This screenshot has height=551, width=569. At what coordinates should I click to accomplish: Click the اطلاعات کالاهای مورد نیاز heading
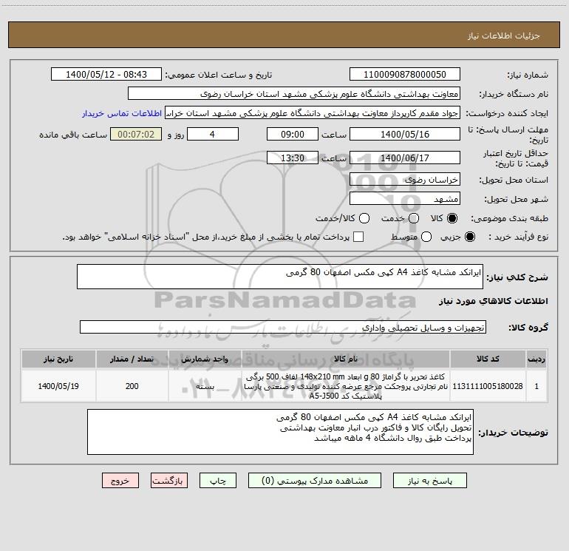[493, 301]
